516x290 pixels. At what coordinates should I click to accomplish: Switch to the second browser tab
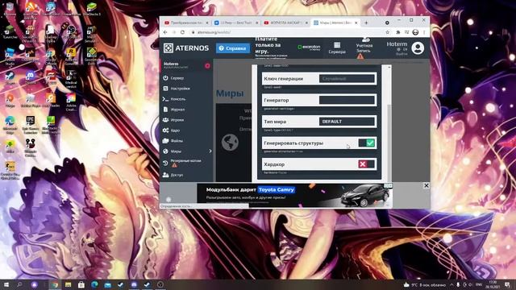(236, 23)
